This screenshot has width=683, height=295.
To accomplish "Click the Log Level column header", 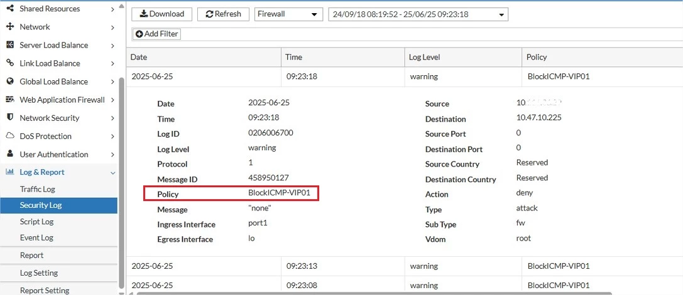I will pyautogui.click(x=463, y=57).
